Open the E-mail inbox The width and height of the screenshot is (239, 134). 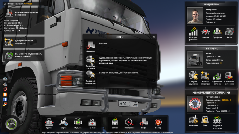(92, 123)
